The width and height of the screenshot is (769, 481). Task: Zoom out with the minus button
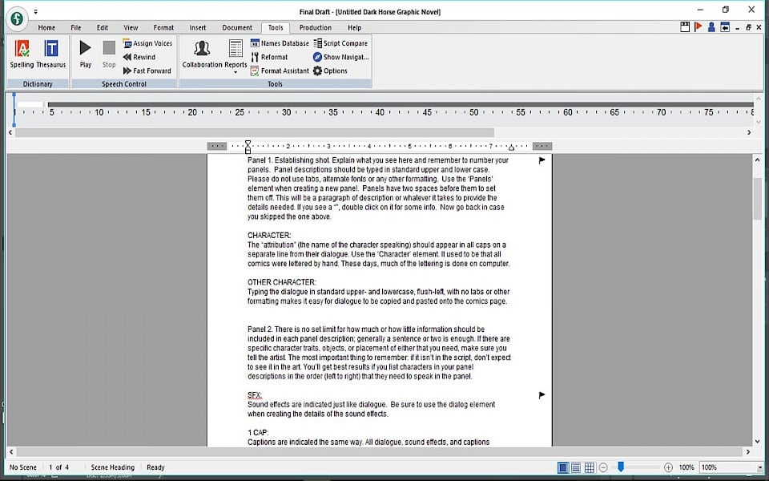603,467
